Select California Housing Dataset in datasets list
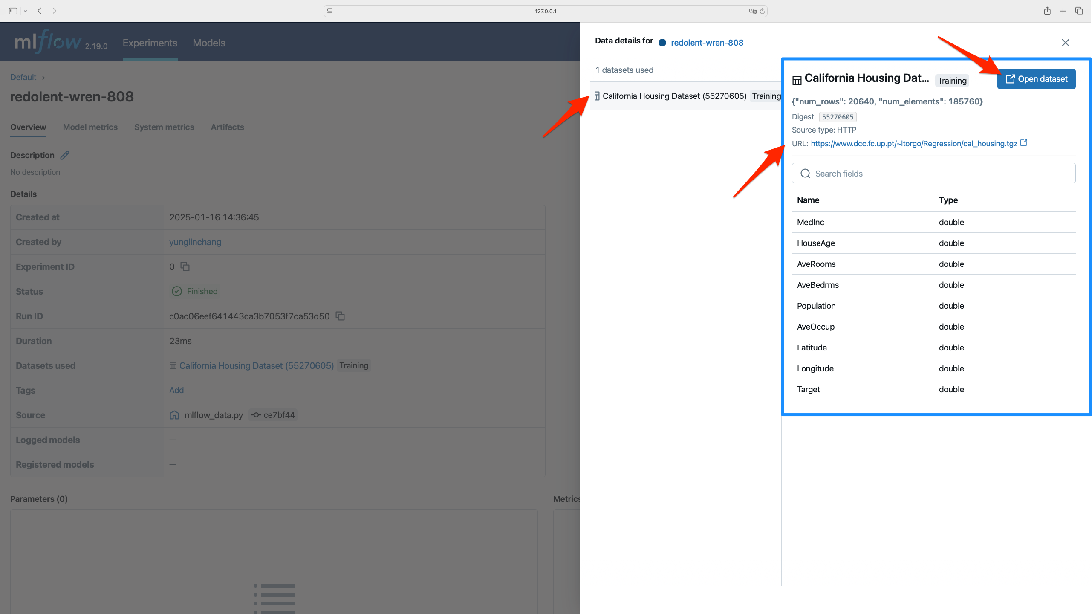 [674, 96]
